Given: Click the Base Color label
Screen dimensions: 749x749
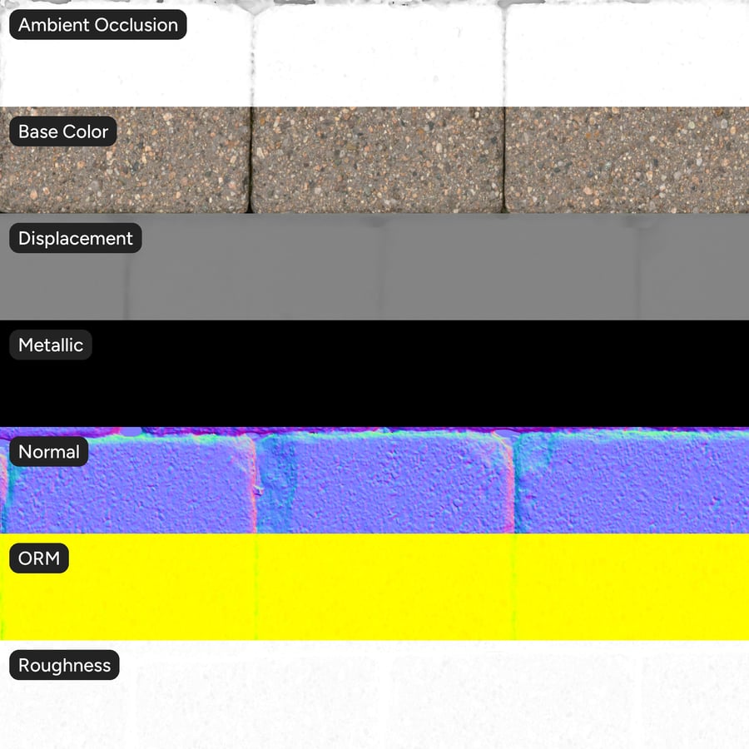Looking at the screenshot, I should click(x=62, y=131).
